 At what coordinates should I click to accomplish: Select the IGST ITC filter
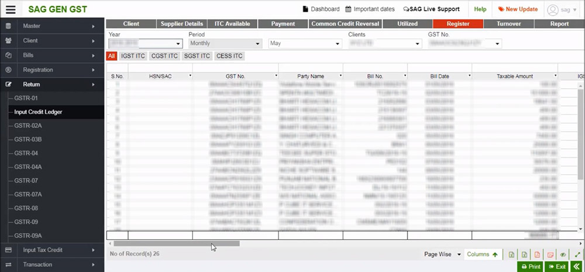click(x=133, y=56)
